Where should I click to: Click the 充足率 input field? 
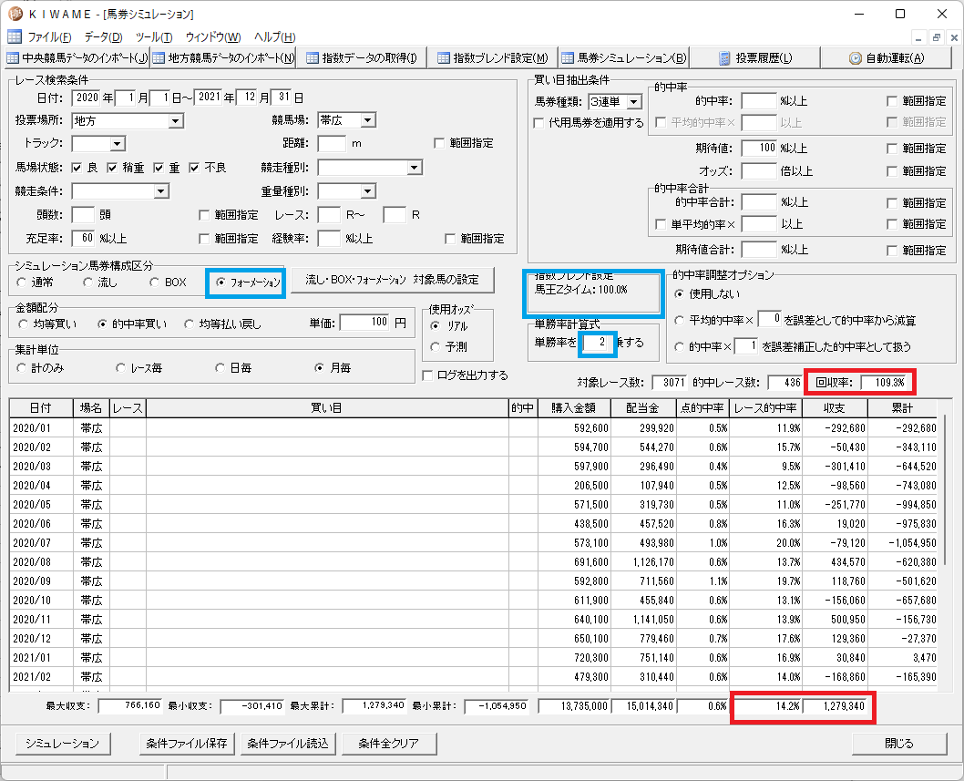click(83, 238)
